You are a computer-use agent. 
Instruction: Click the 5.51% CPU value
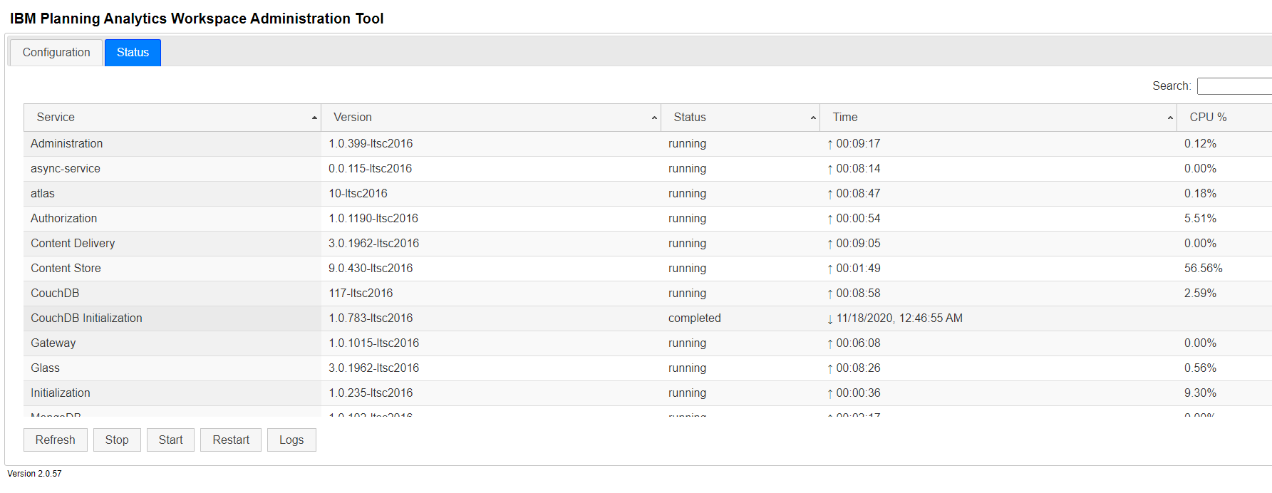pyautogui.click(x=1201, y=219)
